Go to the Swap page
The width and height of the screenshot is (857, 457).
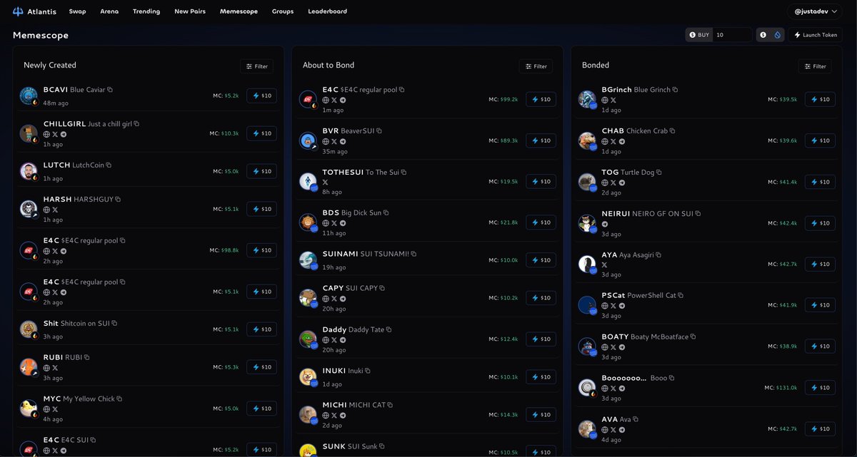click(77, 11)
